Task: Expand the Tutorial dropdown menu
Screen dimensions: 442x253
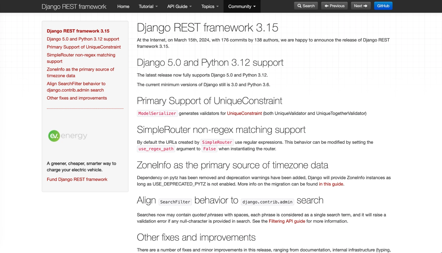Action: click(x=148, y=6)
